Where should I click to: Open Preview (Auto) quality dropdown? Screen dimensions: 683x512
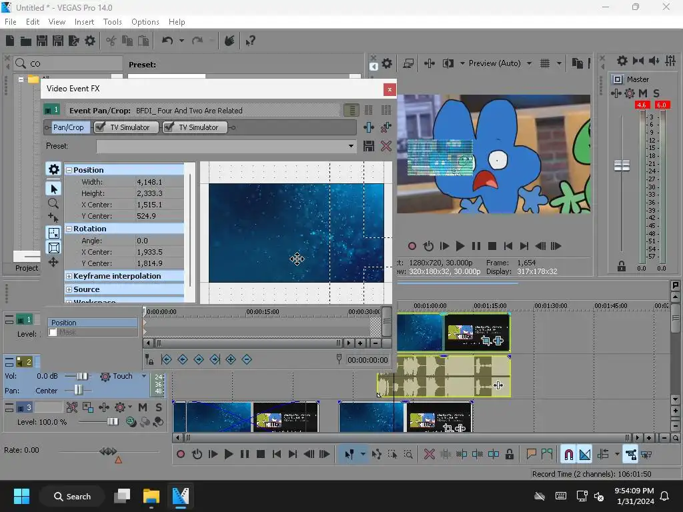tap(529, 63)
